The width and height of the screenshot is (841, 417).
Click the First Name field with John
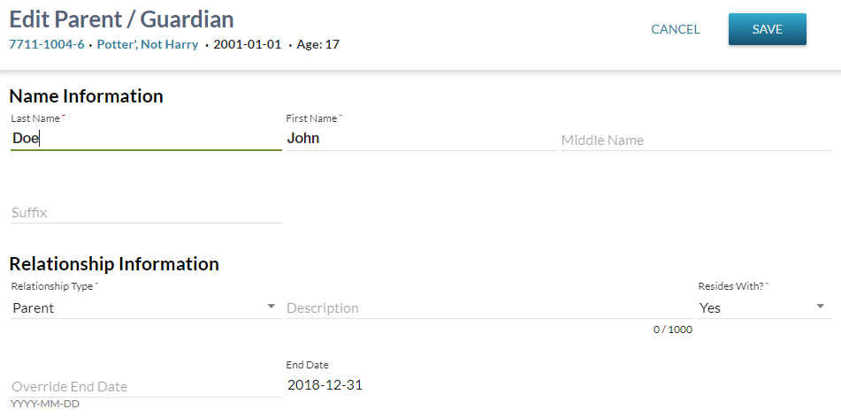[x=421, y=139]
